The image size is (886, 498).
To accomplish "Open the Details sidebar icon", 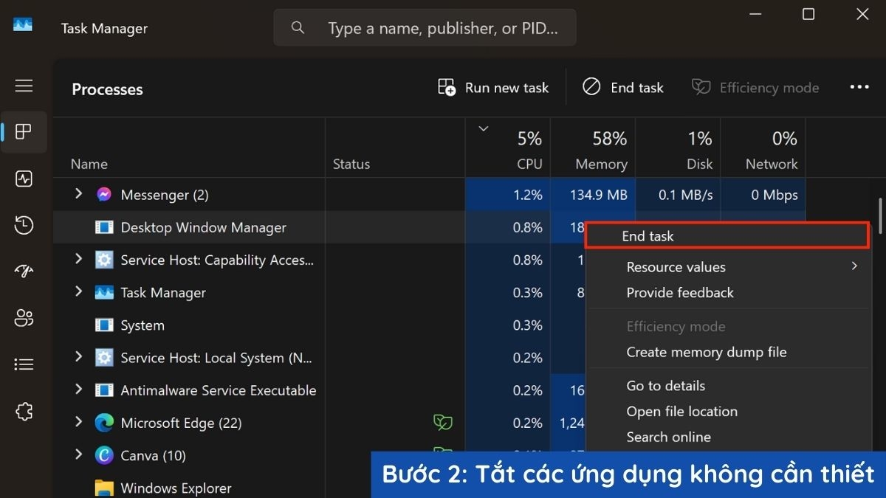I will point(24,364).
